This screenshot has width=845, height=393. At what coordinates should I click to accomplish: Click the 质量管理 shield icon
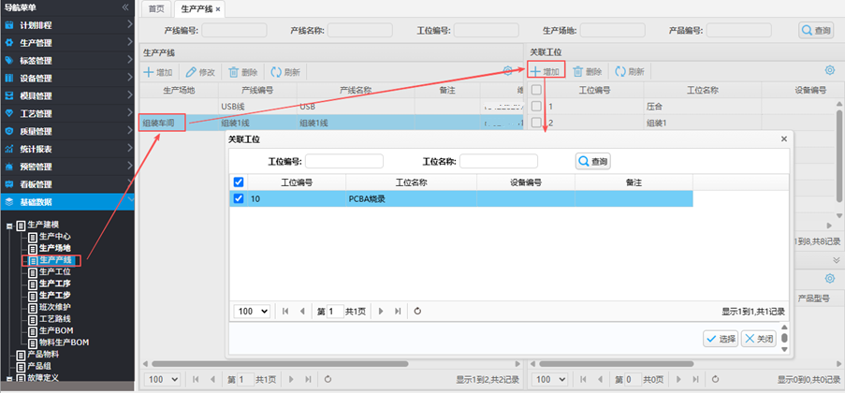click(x=9, y=131)
